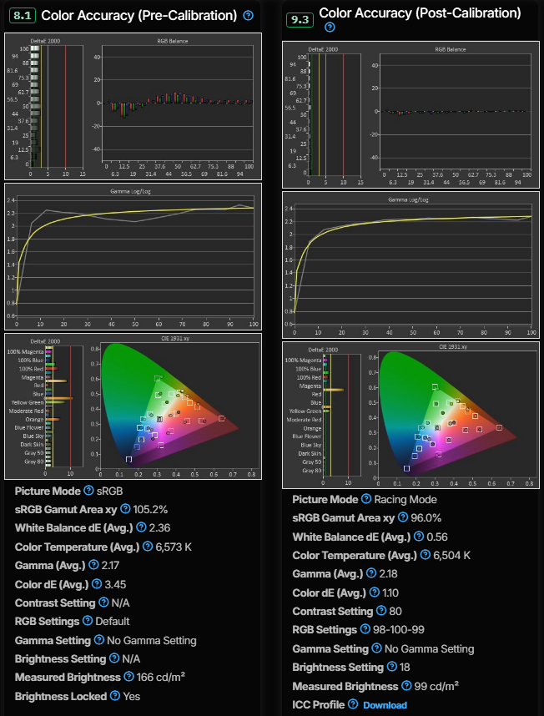Viewport: 544px width, 716px height.
Task: Open post-calibration DeltaE and RGB Balance chart
Action: 411,114
